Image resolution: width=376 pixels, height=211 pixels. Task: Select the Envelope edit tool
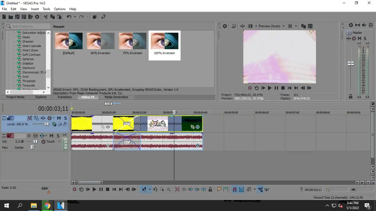pos(155,189)
